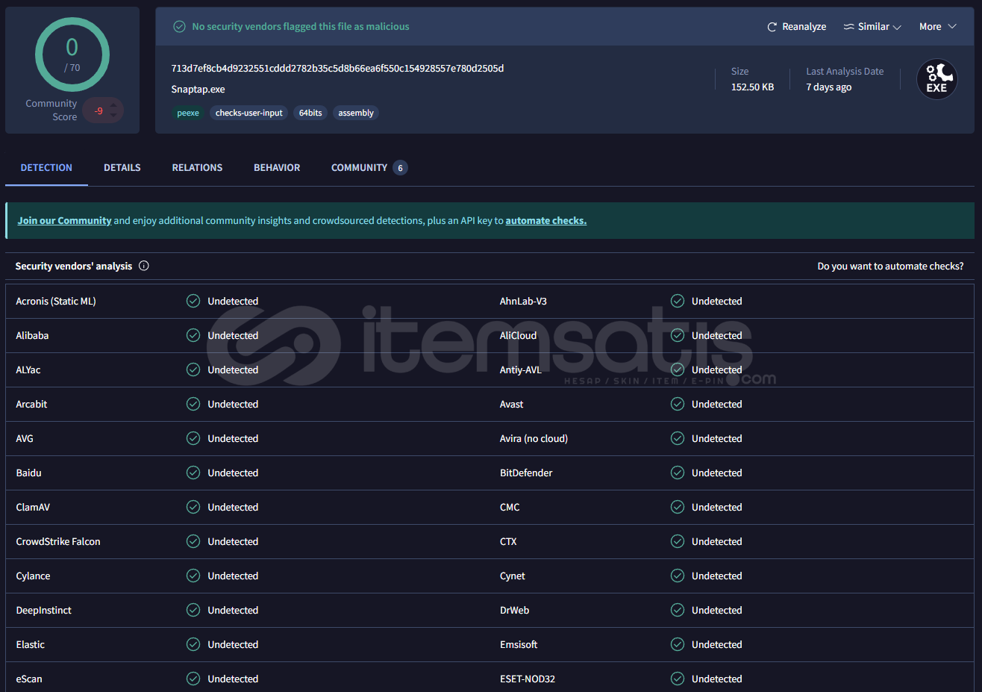Select the CrowdStrike Falcon vendor name
The height and width of the screenshot is (692, 982).
click(x=58, y=542)
